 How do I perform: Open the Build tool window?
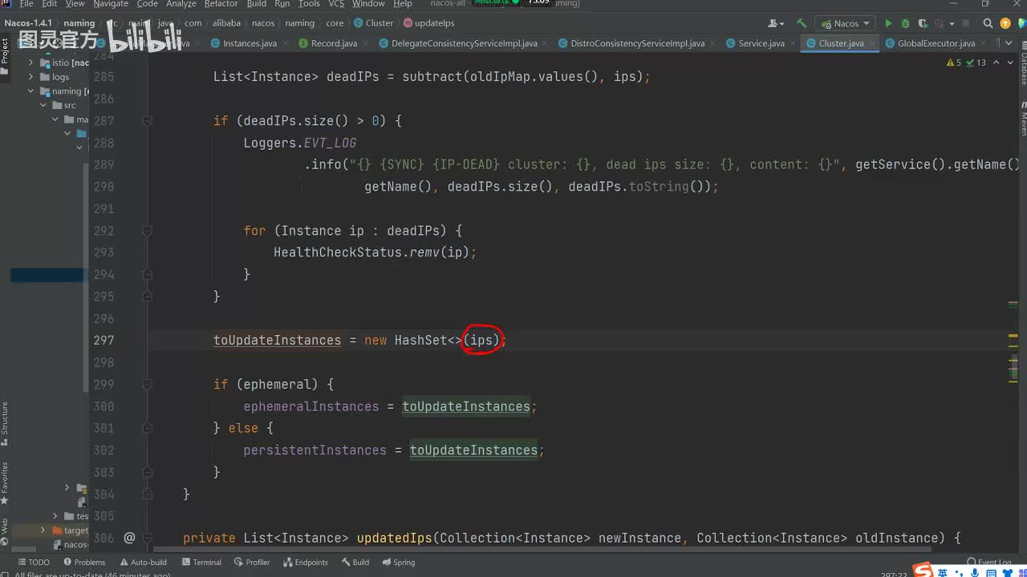(x=355, y=563)
